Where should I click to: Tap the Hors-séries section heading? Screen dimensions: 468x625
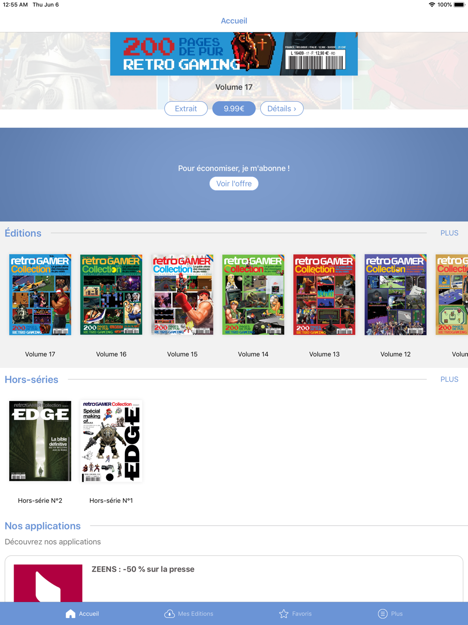click(x=31, y=379)
